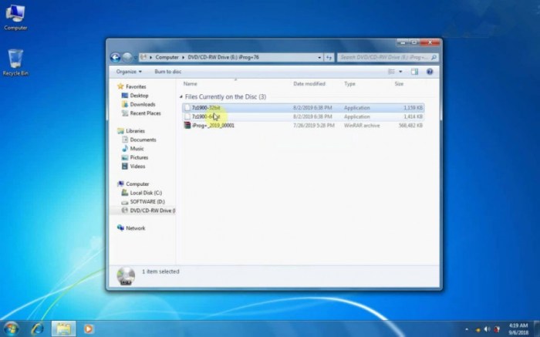
Task: Open Internet Explorer from the taskbar
Action: coord(37,329)
